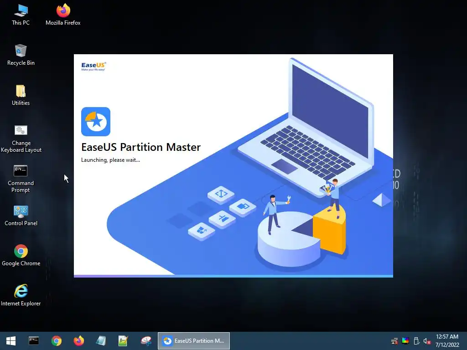Screen dimensions: 467x350
Task: Select the Command Prompt desktop shortcut
Action: coord(21,179)
